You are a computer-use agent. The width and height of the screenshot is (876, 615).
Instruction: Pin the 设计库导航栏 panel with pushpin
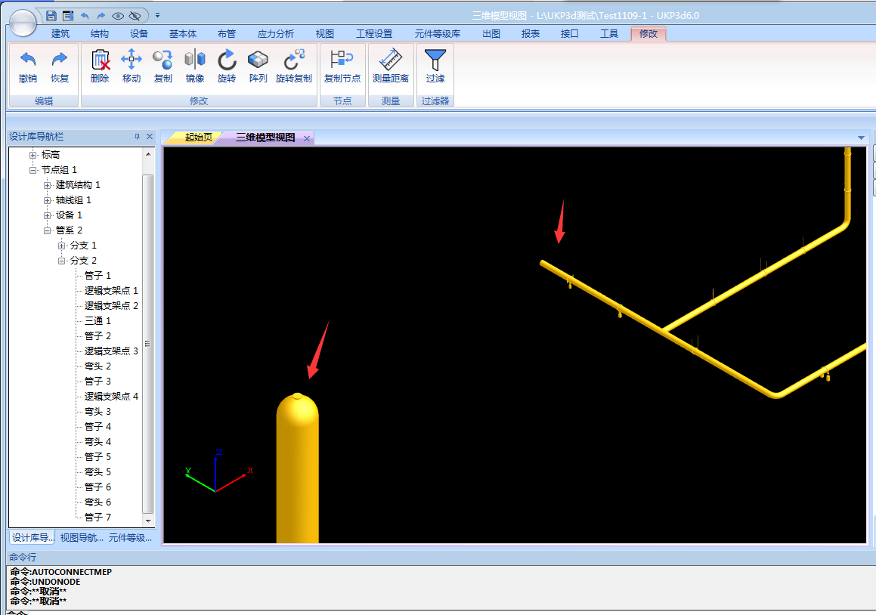coord(137,137)
